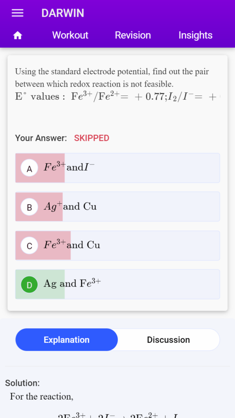
Task: Click the SKIPPED answer status
Action: (92, 138)
